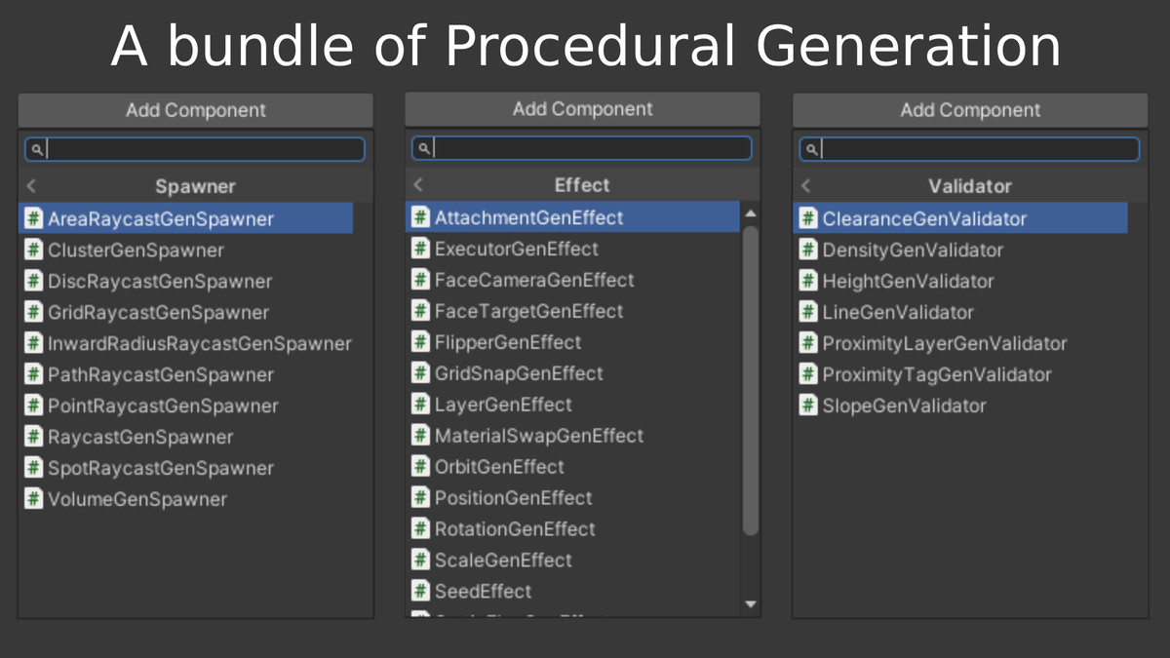Click the script icon next to SeedEffect
This screenshot has height=658, width=1170.
tap(420, 591)
